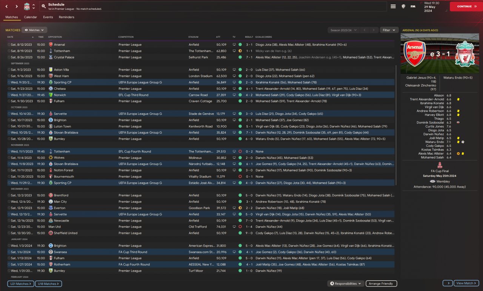The height and width of the screenshot is (291, 483).
Task: Click the Arsenal badge in the match preview
Action: click(415, 54)
